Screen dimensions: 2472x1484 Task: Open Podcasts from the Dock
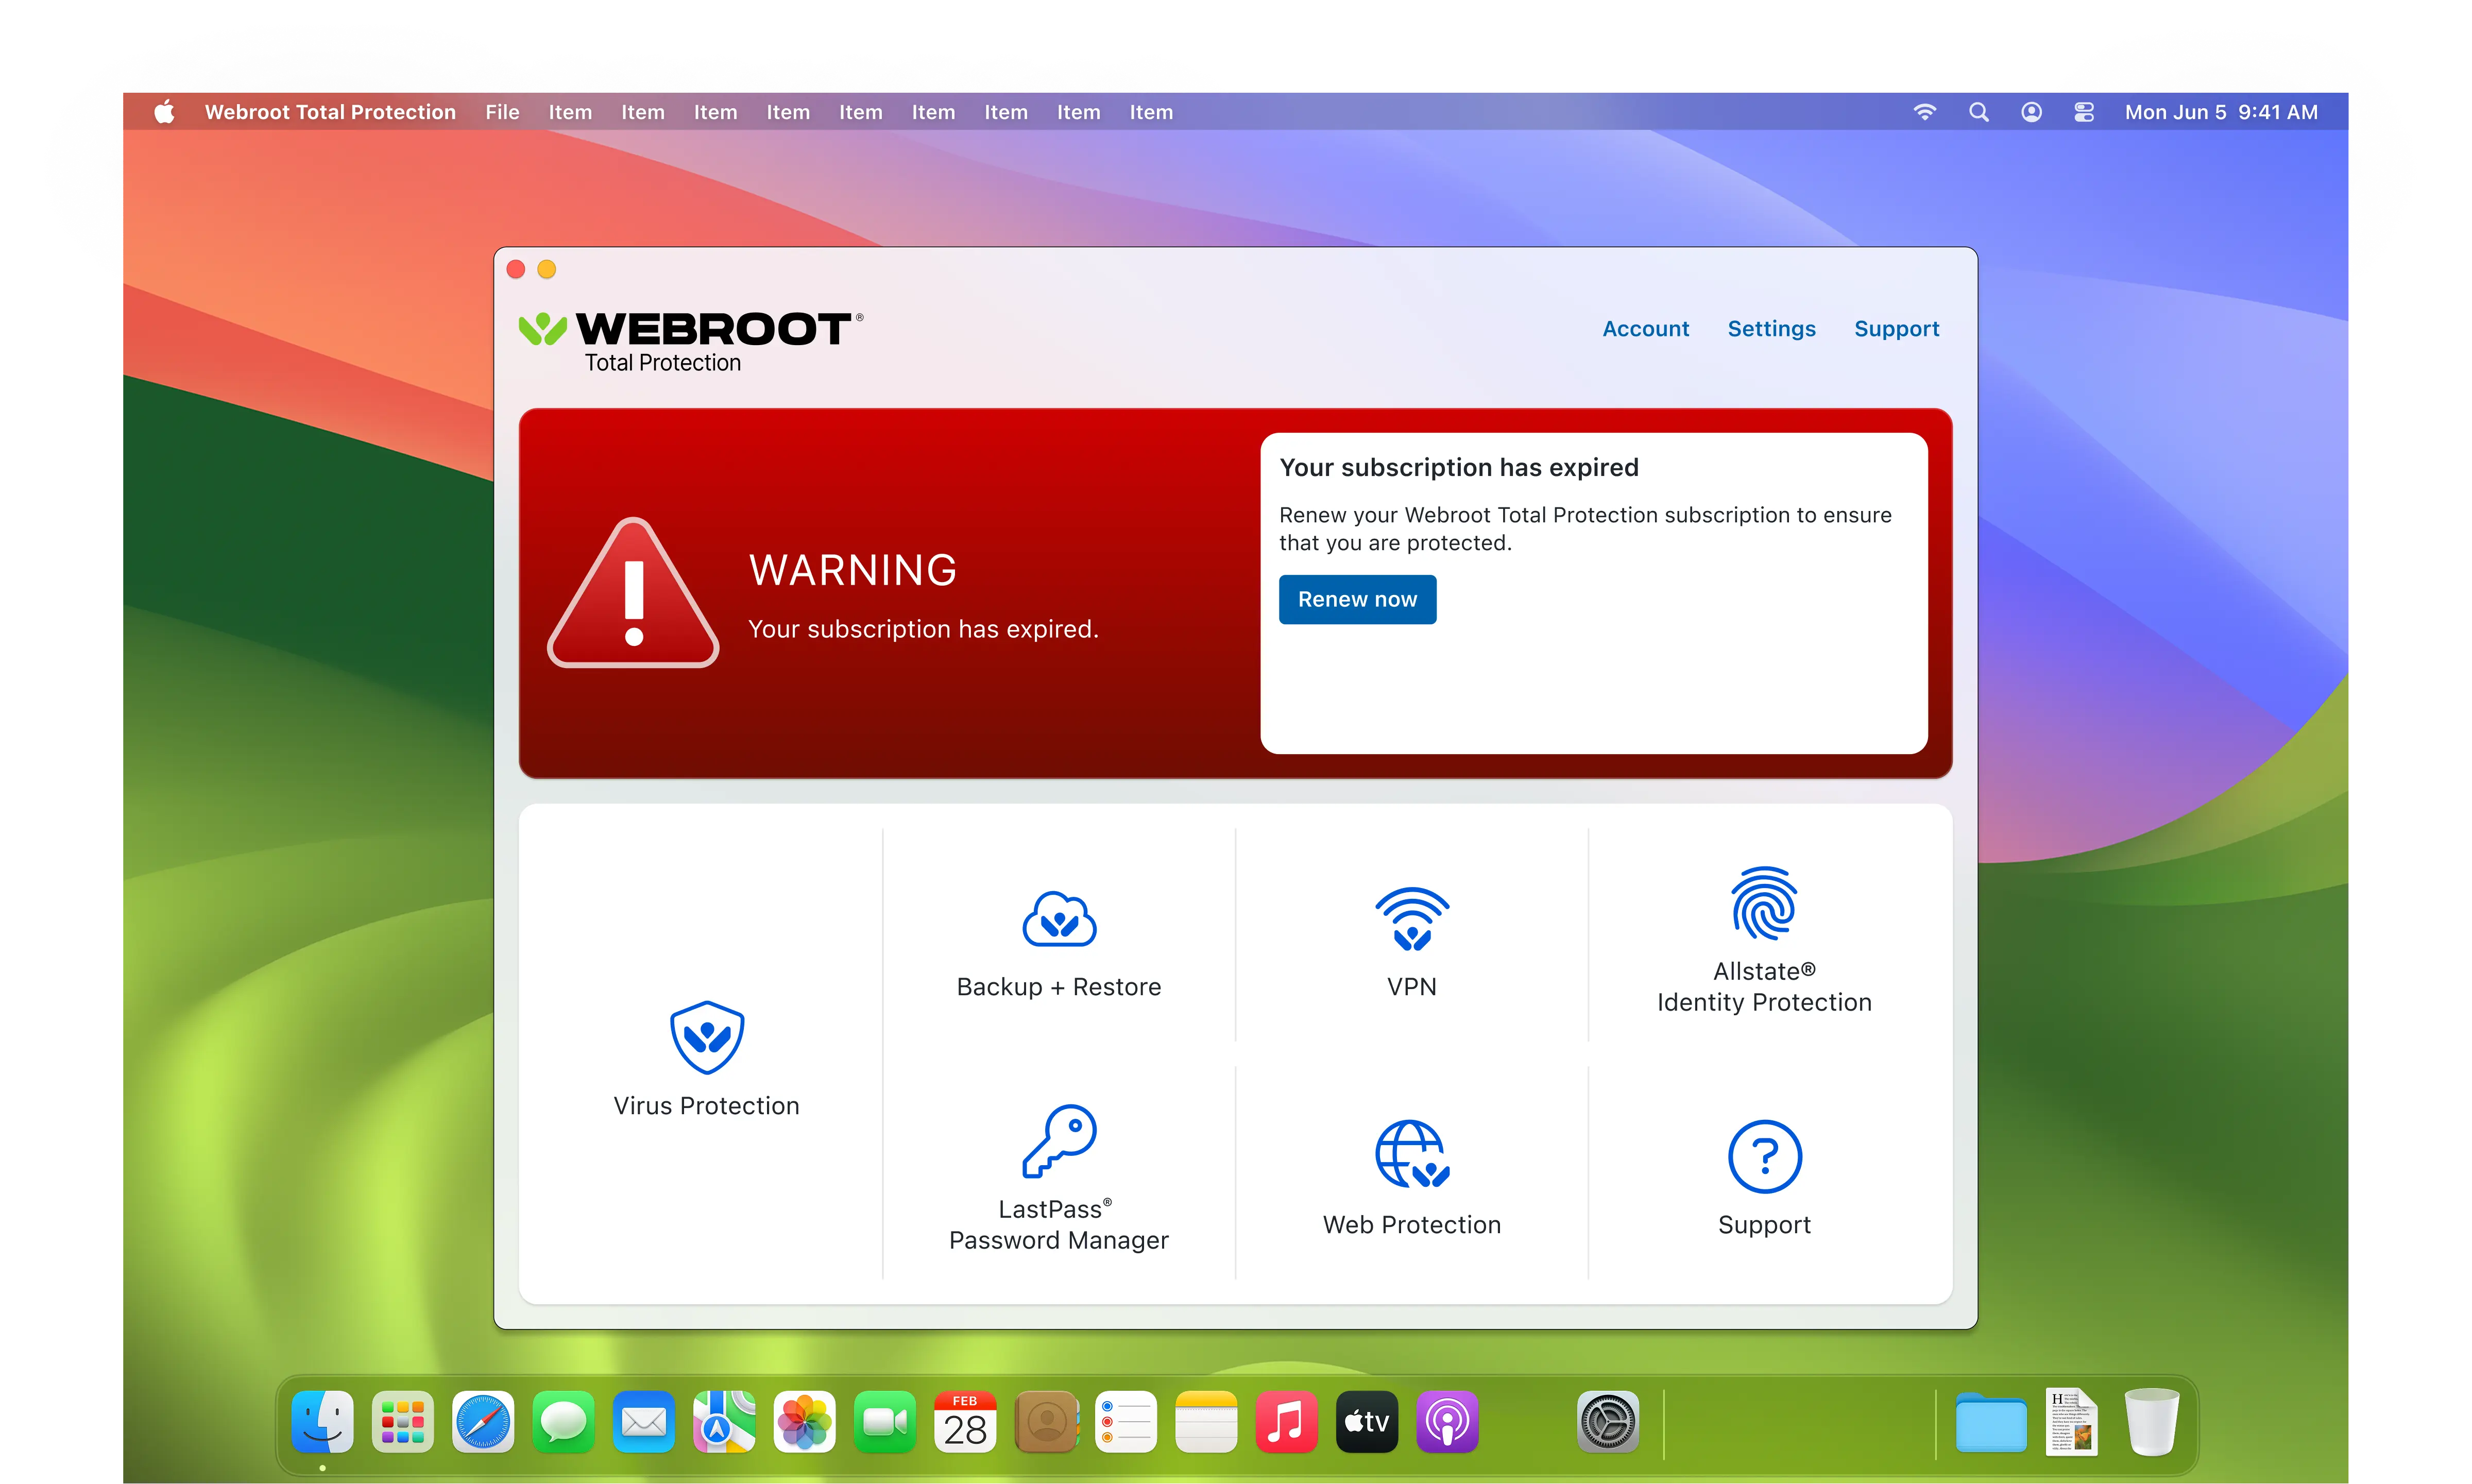[1447, 1421]
